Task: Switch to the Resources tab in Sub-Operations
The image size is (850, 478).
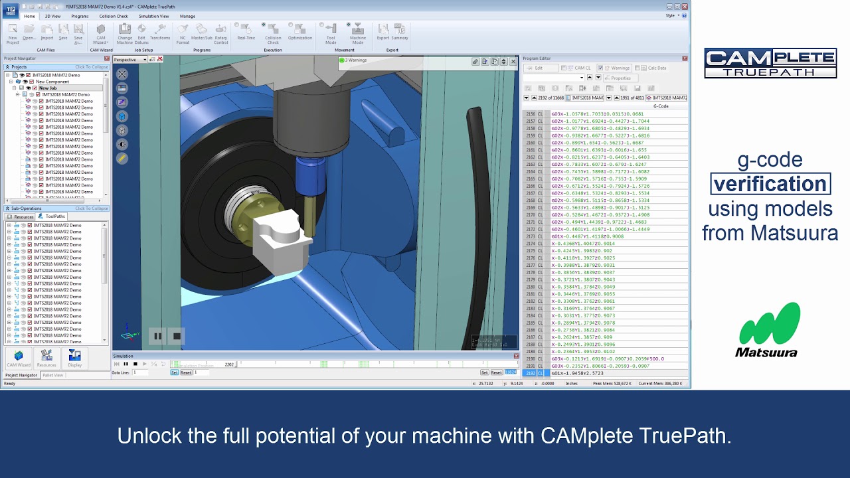Action: point(20,216)
